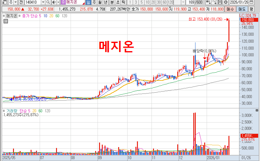The height and width of the screenshot is (161, 260).
Task: Choose the 5 interval button
Action: [142, 2]
